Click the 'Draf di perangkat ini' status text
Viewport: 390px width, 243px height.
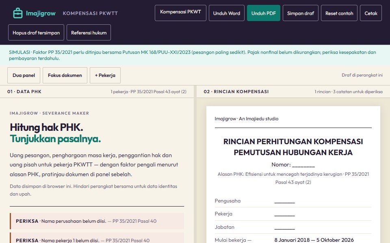tap(362, 75)
